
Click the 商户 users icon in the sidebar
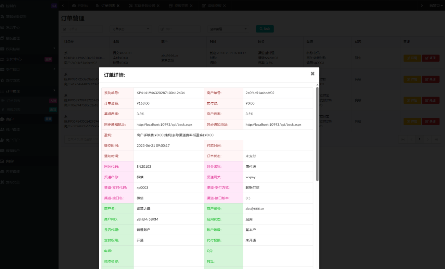[2, 119]
